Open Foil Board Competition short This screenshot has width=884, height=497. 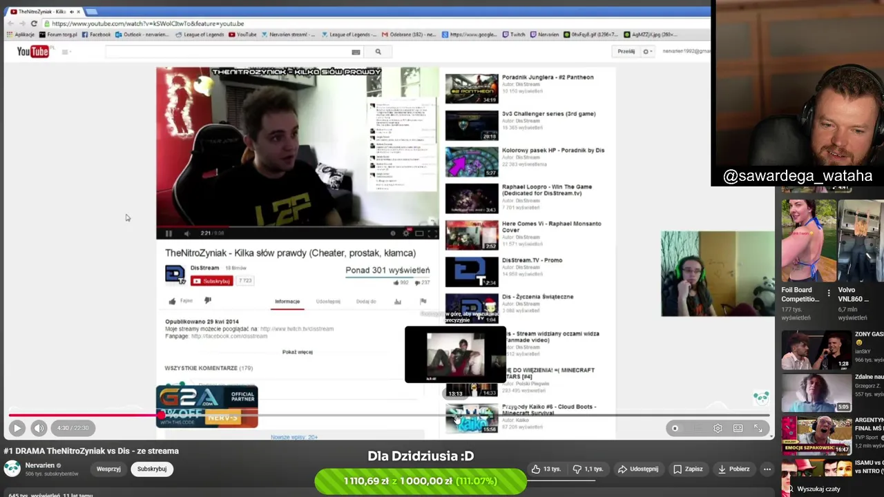tap(809, 242)
